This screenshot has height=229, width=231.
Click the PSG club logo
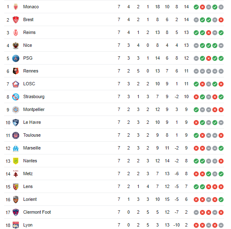coord(16,58)
